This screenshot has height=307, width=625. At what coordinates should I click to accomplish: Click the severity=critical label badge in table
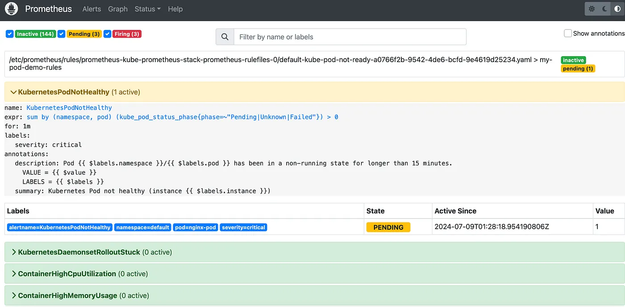click(x=244, y=227)
